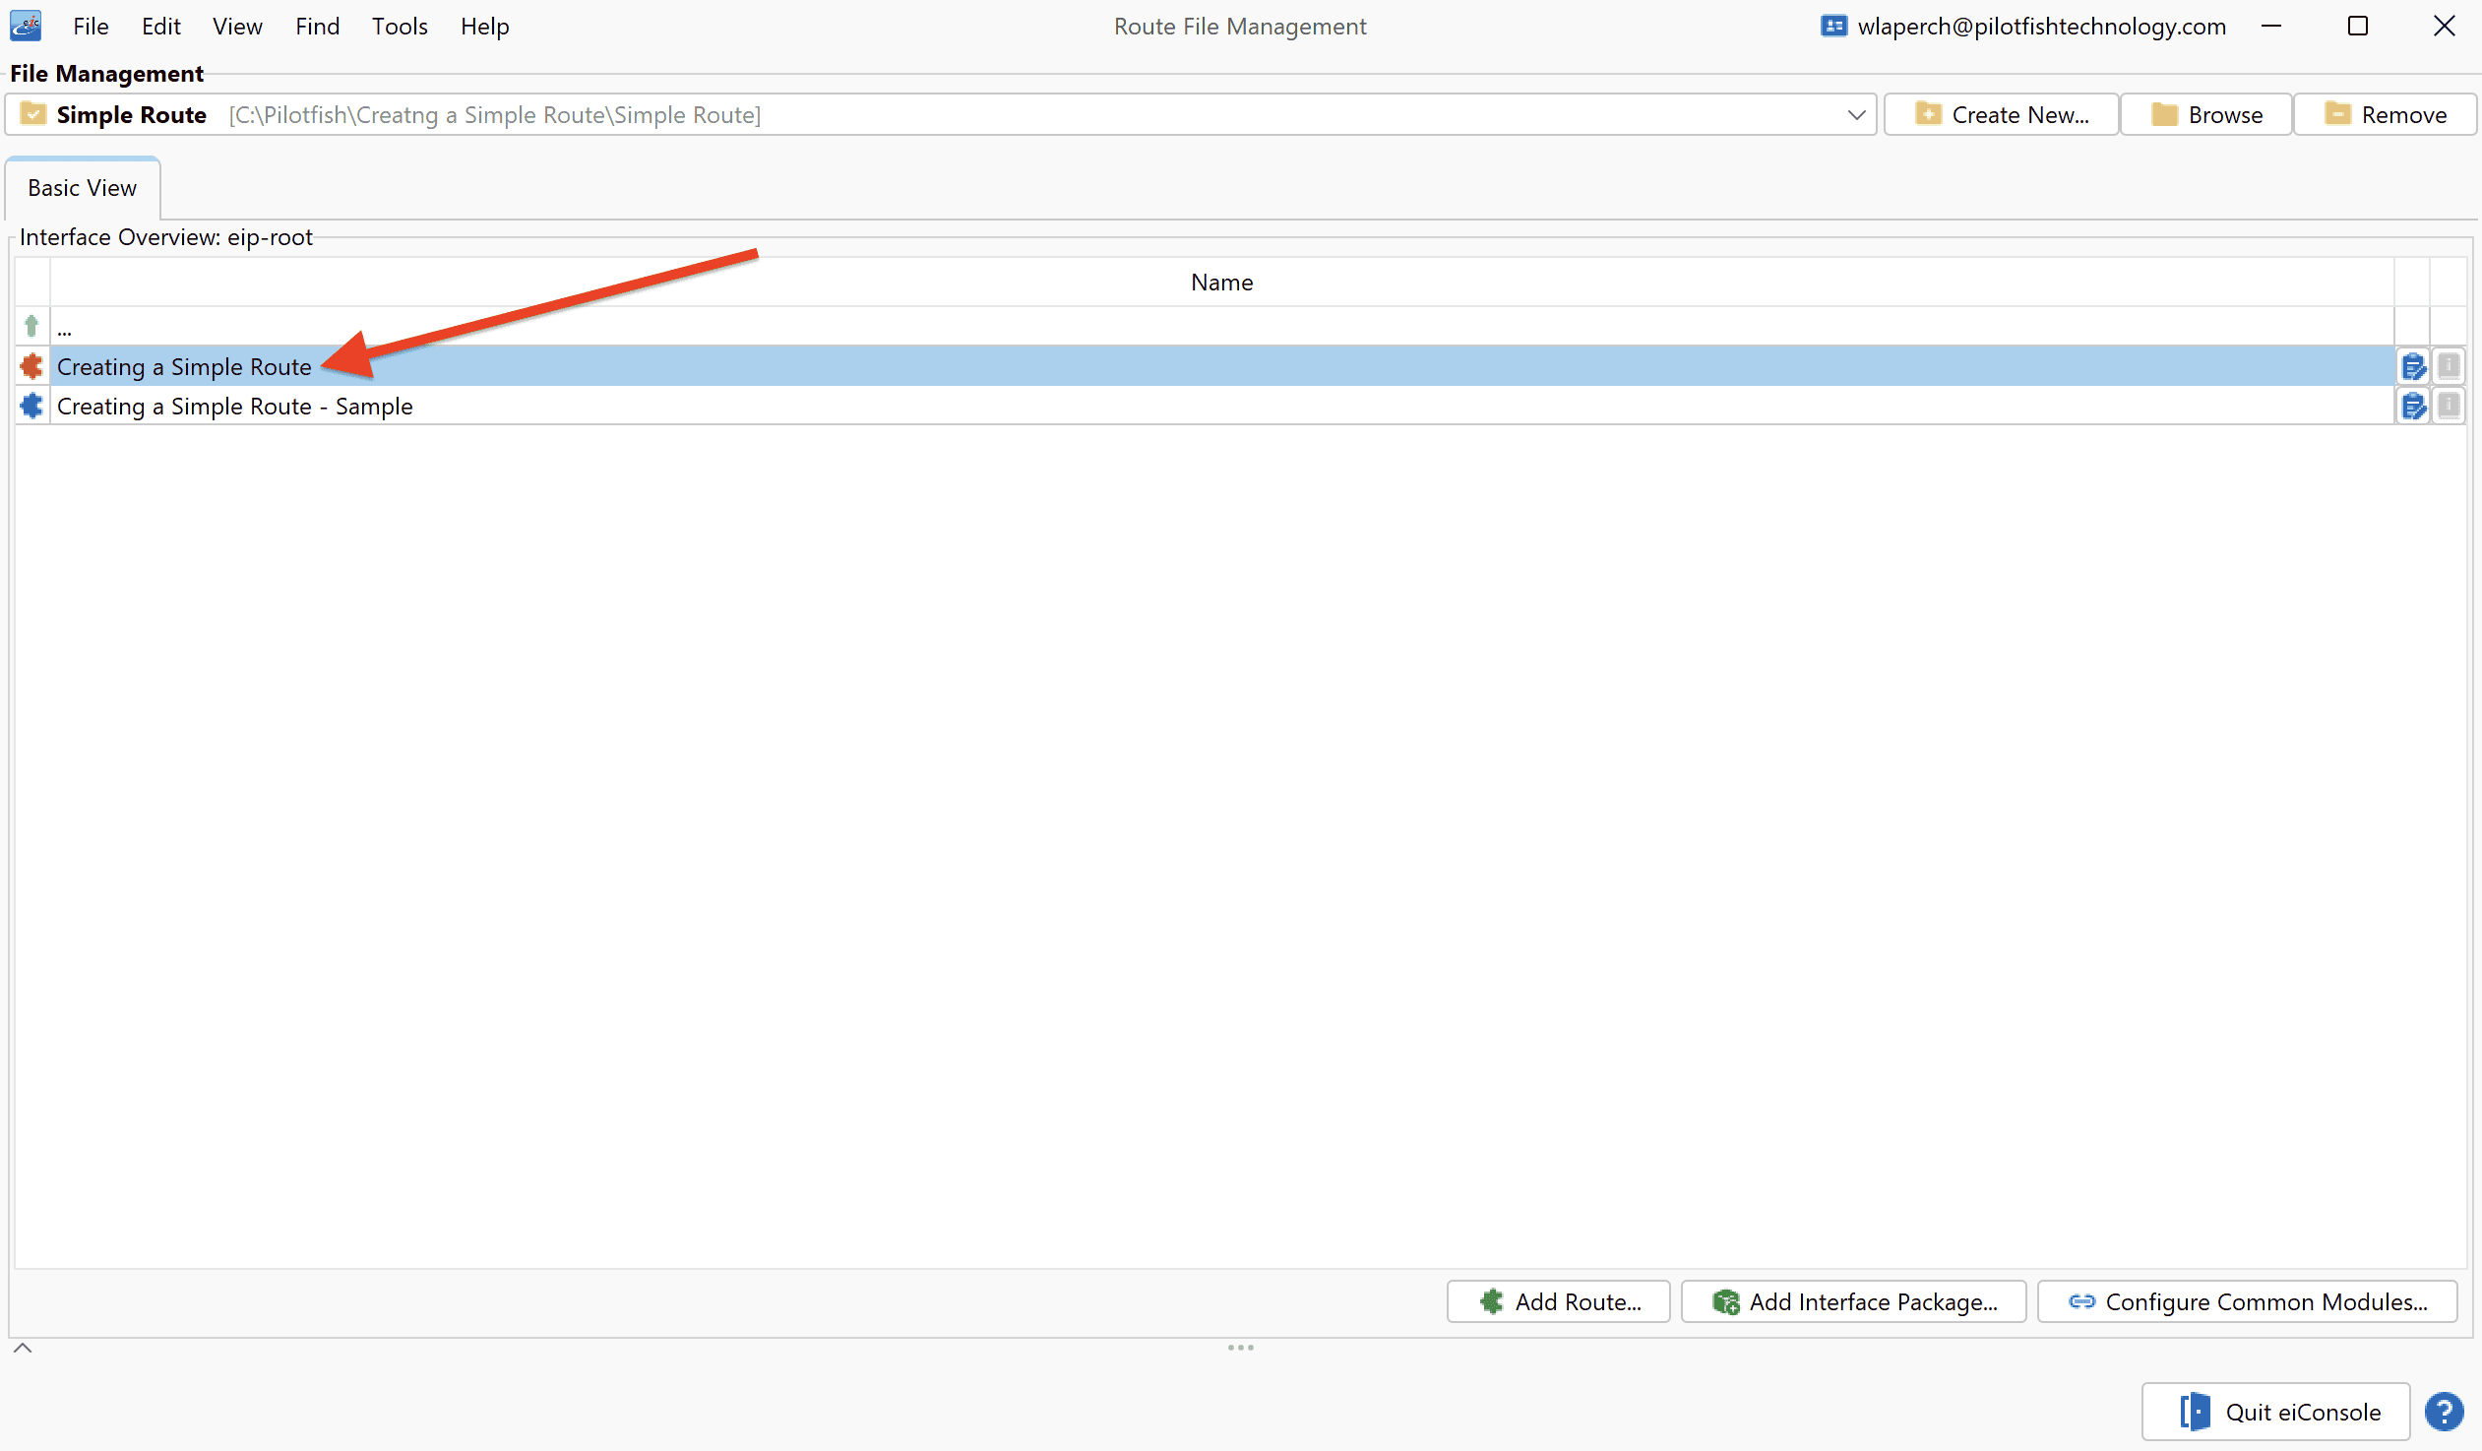
Task: Click the Name column header
Action: [1221, 283]
